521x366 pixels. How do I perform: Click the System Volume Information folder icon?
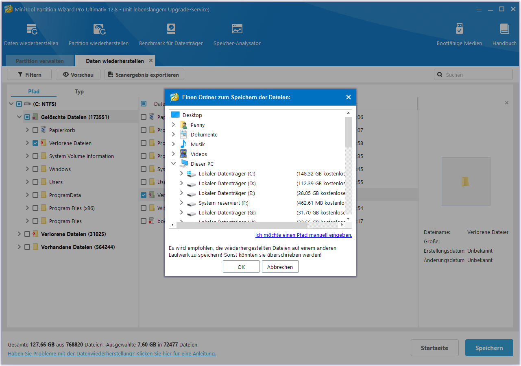pyautogui.click(x=44, y=156)
